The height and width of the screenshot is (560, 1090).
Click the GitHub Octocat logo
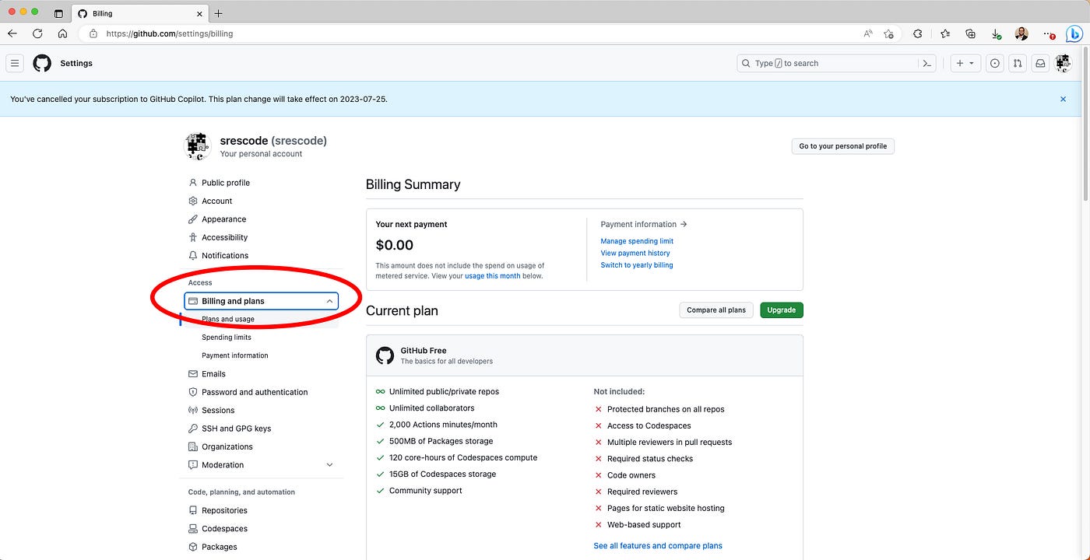coord(42,63)
